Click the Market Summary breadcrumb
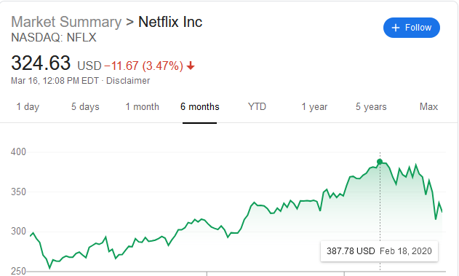 tap(66, 22)
